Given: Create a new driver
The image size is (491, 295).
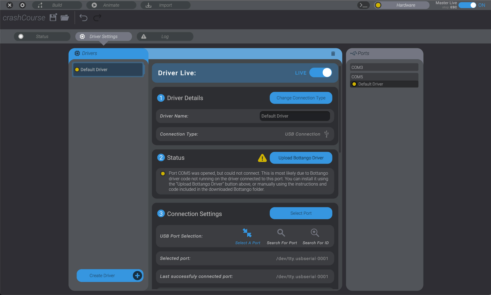Looking at the screenshot, I should [110, 276].
